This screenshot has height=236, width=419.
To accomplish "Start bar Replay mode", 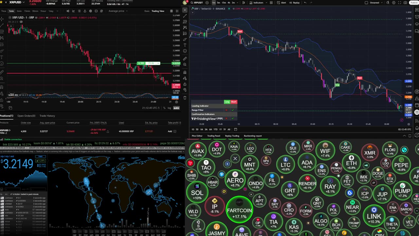I will pos(294,3).
